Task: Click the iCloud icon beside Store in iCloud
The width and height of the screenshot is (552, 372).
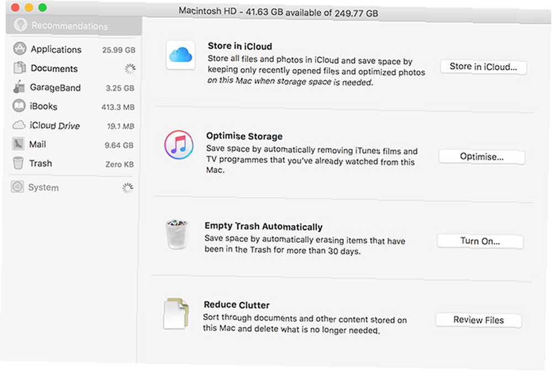Action: [181, 55]
